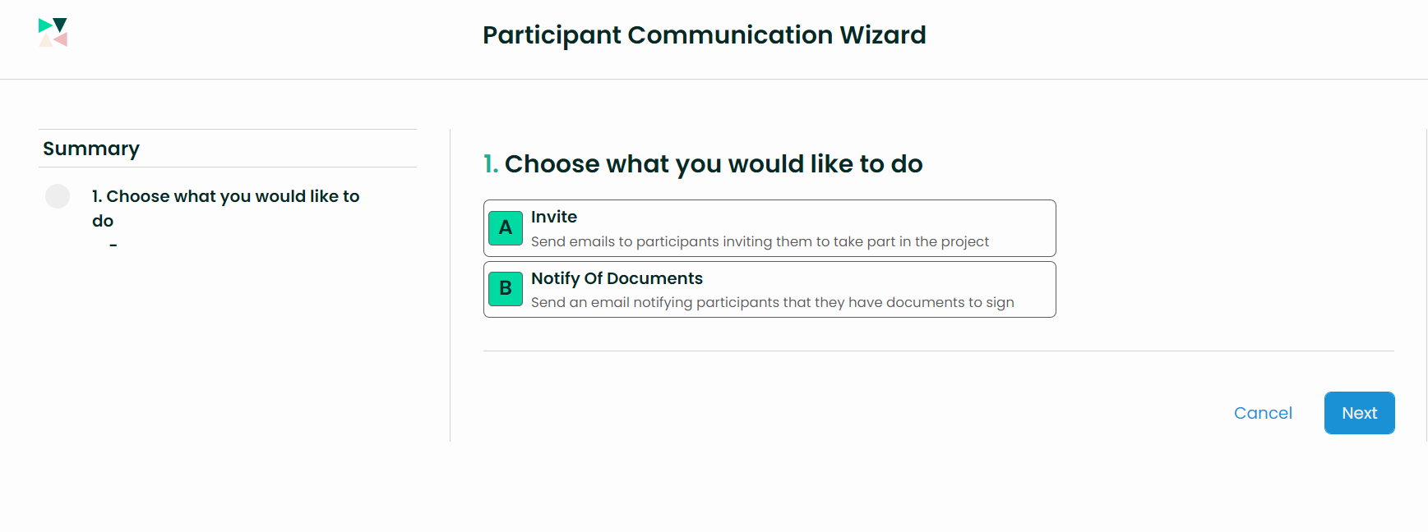This screenshot has width=1428, height=532.
Task: Click the Next button
Action: (x=1359, y=413)
